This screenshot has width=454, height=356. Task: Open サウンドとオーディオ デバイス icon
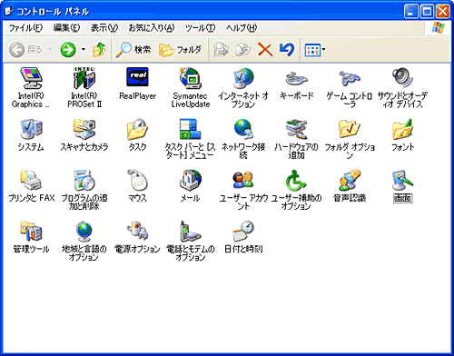(402, 77)
